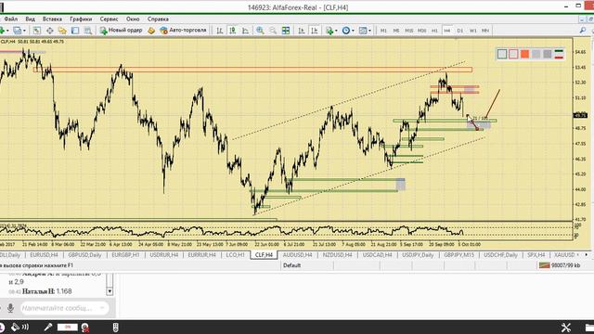Open the Файл menu
The width and height of the screenshot is (594, 334).
click(11, 19)
